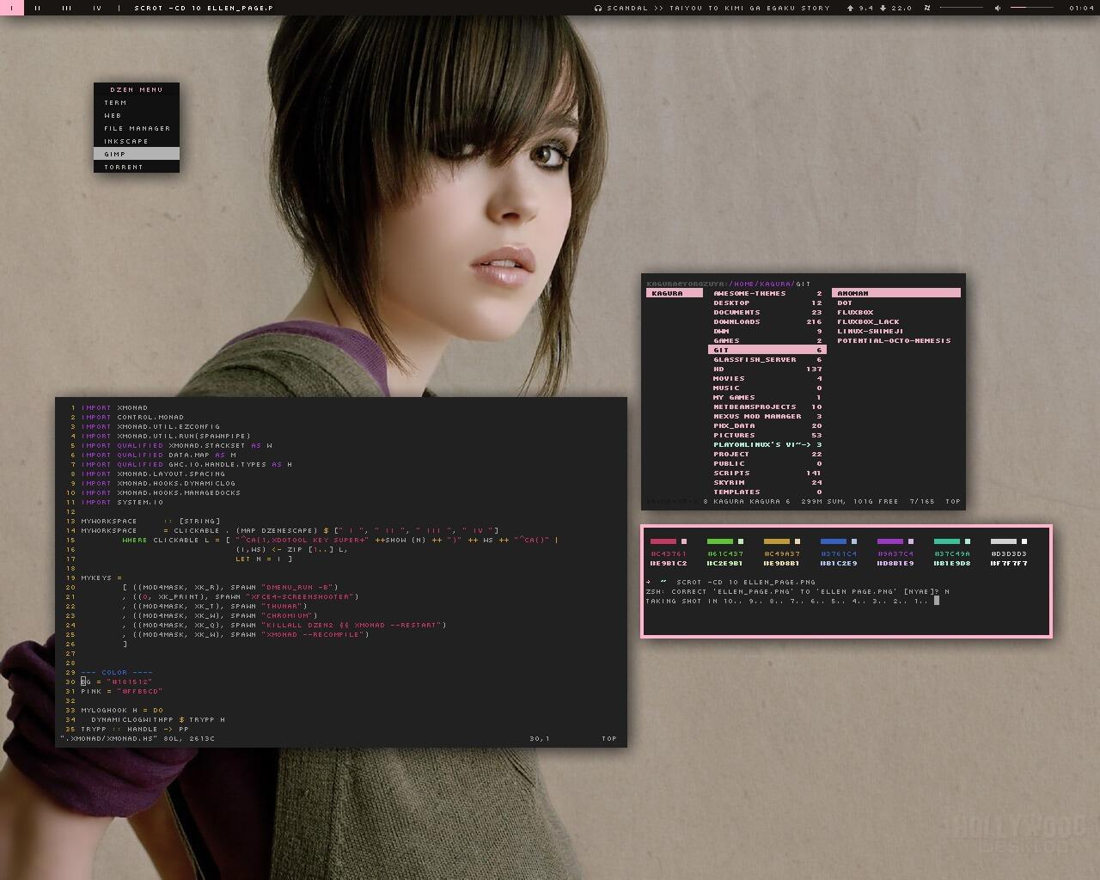Select GLASSFISH_SERVER directory in ranger
The width and height of the screenshot is (1100, 880).
point(767,359)
